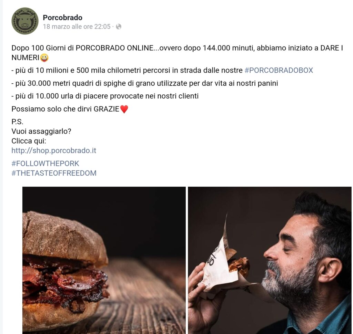
Task: Click the red heart emoji after GRAZIE
Action: point(124,109)
